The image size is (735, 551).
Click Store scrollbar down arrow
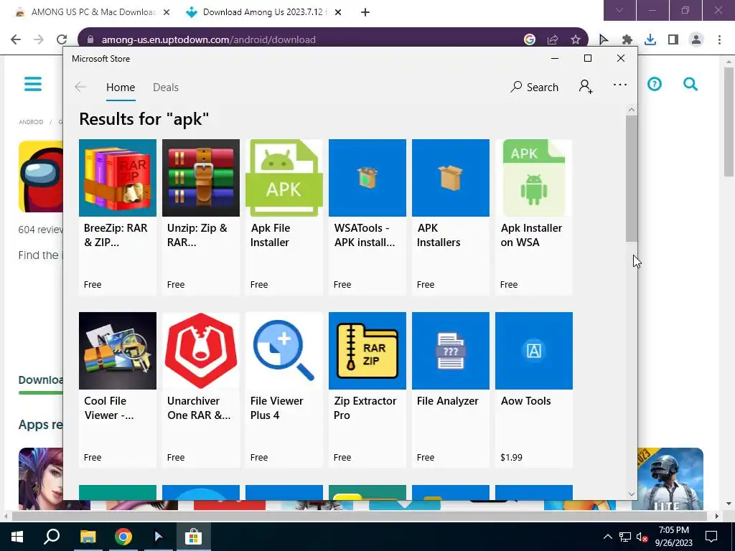(632, 494)
